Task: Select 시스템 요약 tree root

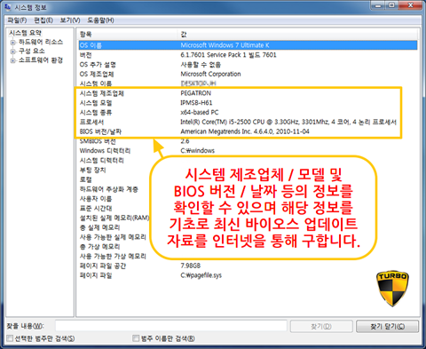Action: [x=25, y=33]
